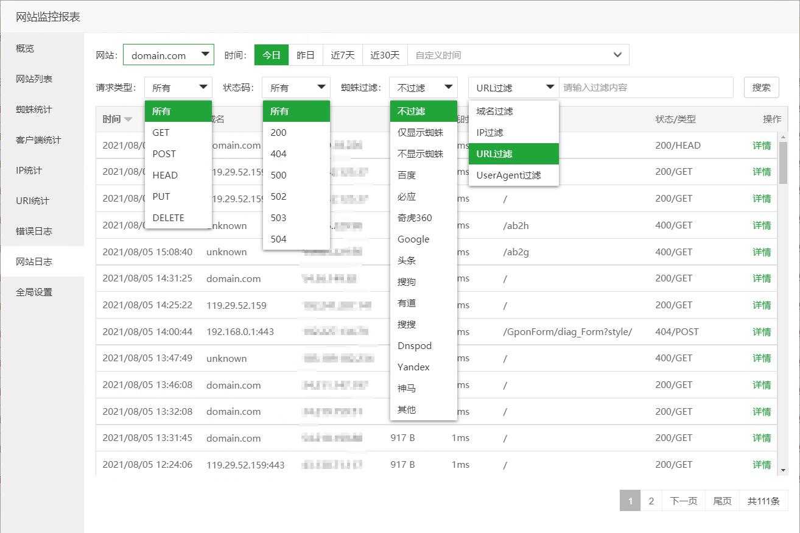Open the 网站 domain.com dropdown
Image resolution: width=800 pixels, height=533 pixels.
[169, 55]
